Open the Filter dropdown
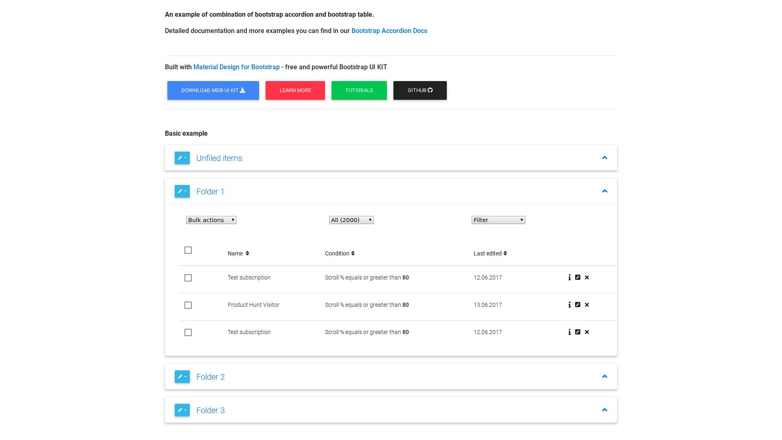Screen dimensions: 782x440 click(x=498, y=220)
